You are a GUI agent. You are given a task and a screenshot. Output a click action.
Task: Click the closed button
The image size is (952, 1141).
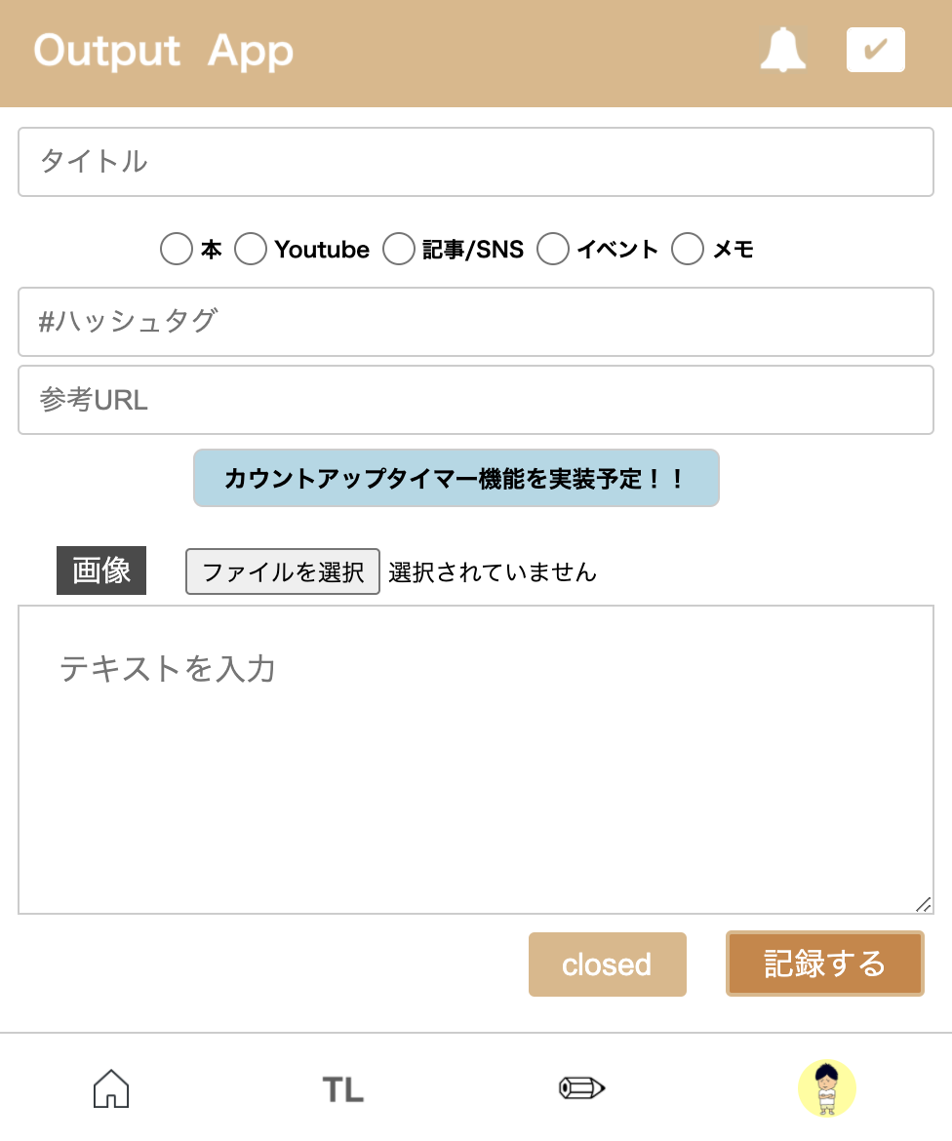pos(607,964)
